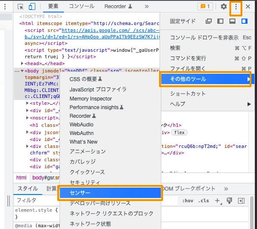Expand the style element node
257x229 pixels.
point(27,103)
